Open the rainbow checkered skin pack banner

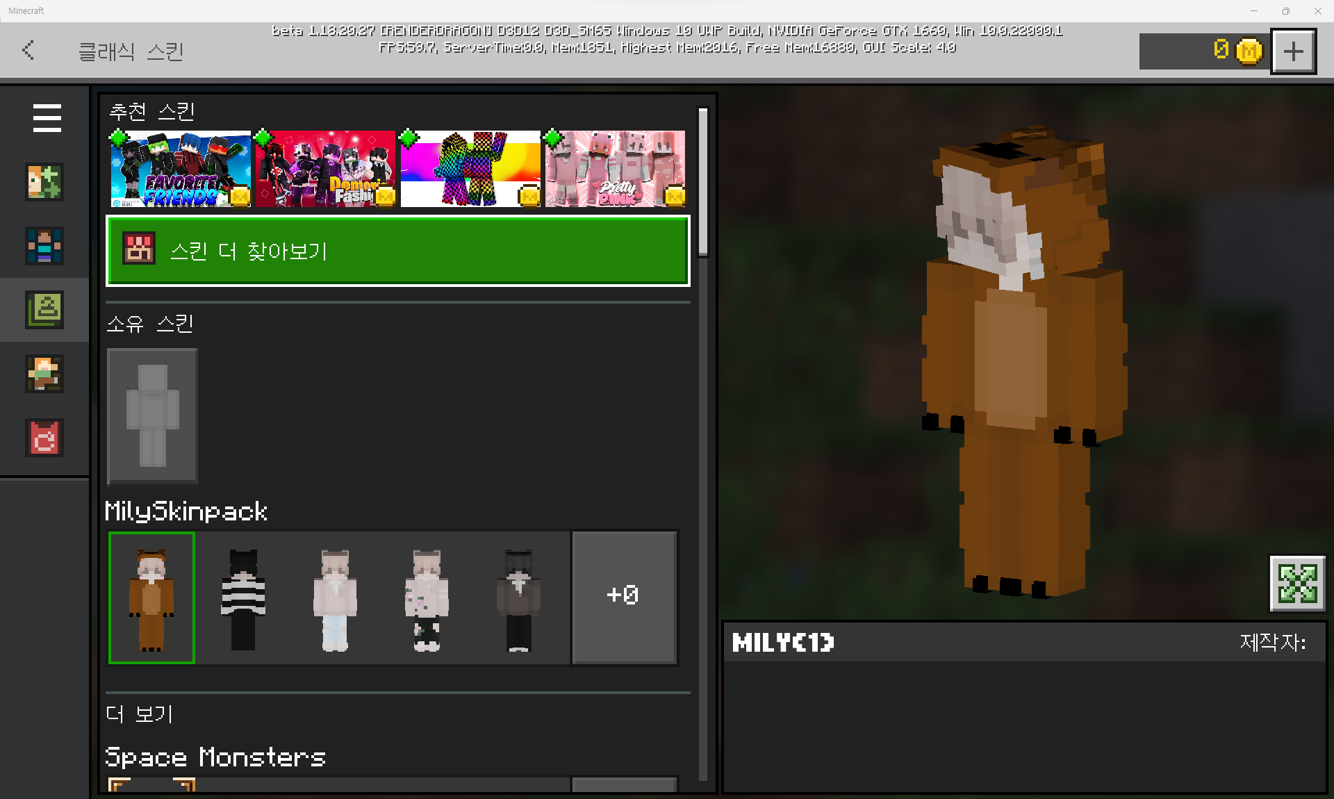click(x=470, y=169)
